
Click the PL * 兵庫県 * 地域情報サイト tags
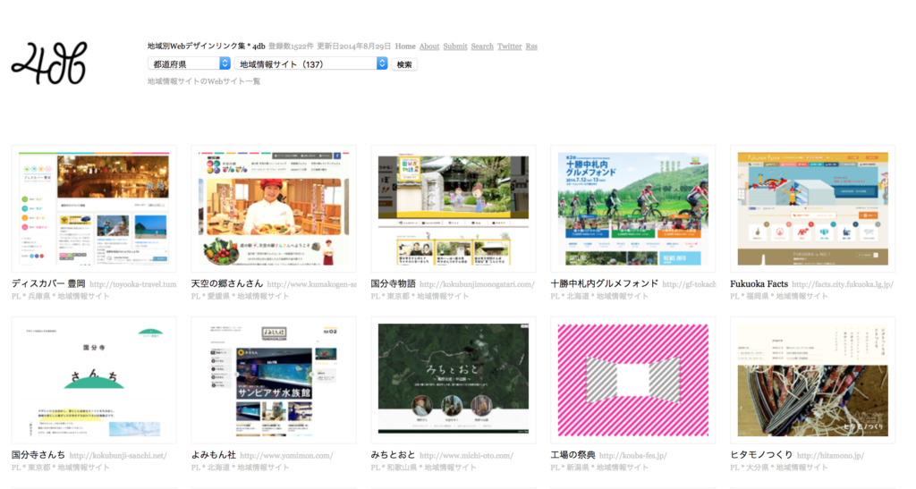tap(60, 297)
